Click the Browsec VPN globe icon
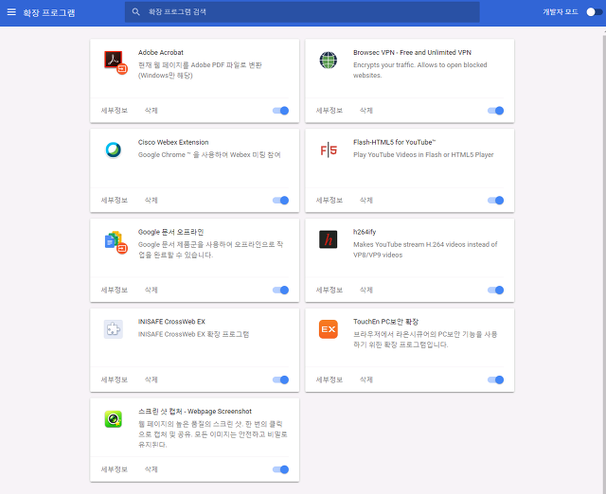 tap(329, 61)
